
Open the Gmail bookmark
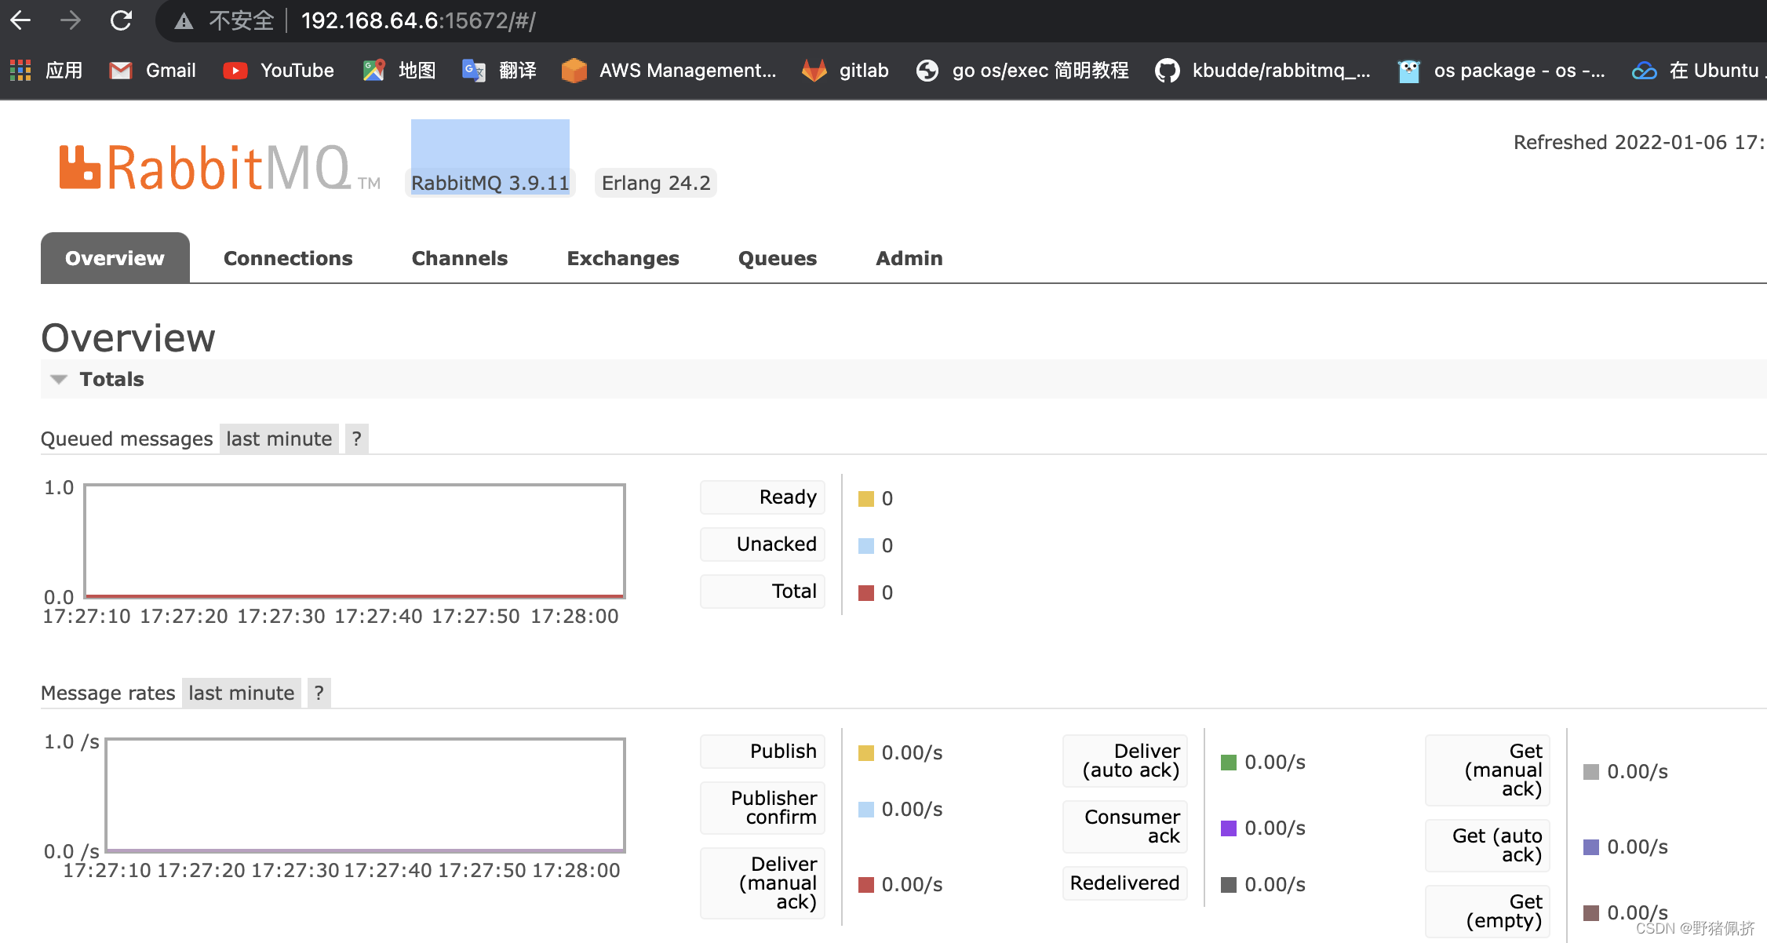[x=152, y=70]
